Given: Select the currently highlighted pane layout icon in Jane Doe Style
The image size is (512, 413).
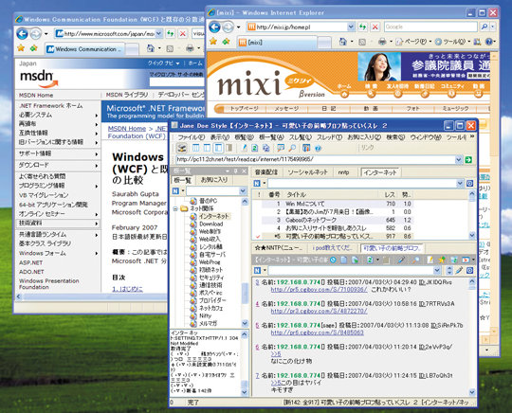Looking at the screenshot, I should click(x=218, y=148).
